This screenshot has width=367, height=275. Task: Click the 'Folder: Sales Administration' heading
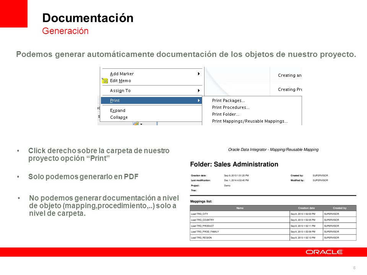click(x=234, y=164)
